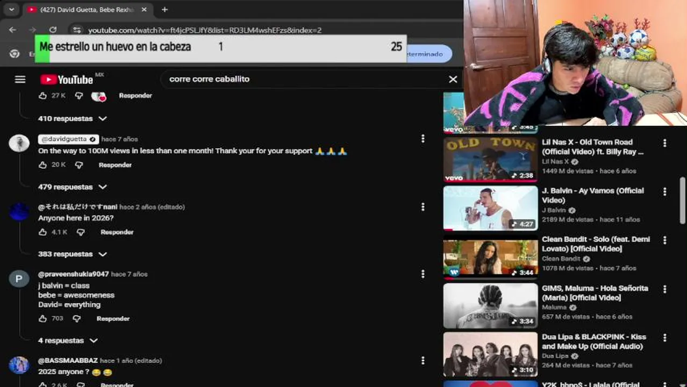
Task: Click the browser address bar URL
Action: [205, 30]
